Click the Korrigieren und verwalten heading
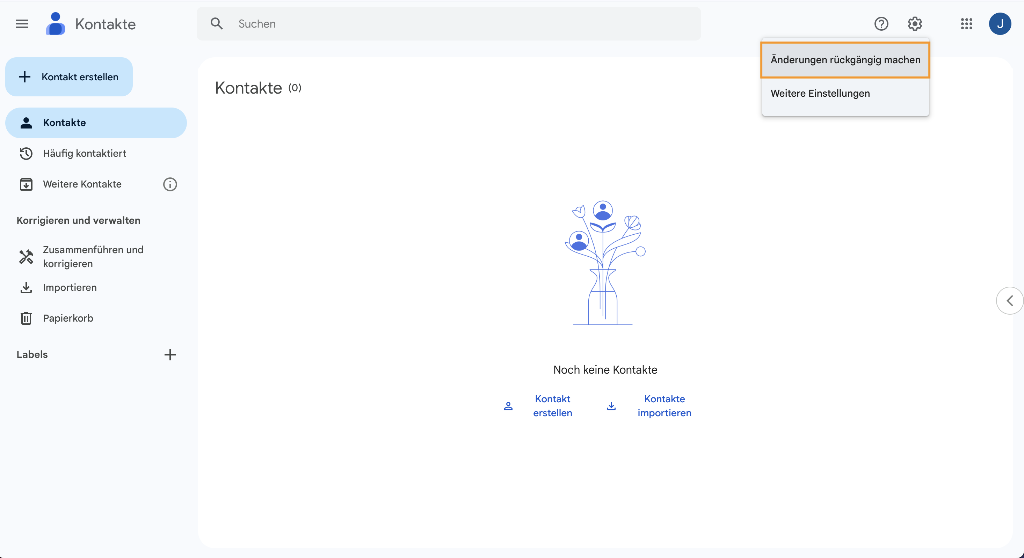Viewport: 1024px width, 558px height. click(78, 221)
